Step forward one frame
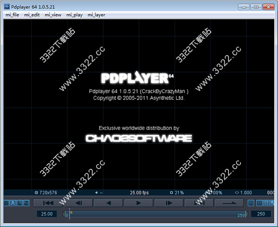 pos(169,203)
